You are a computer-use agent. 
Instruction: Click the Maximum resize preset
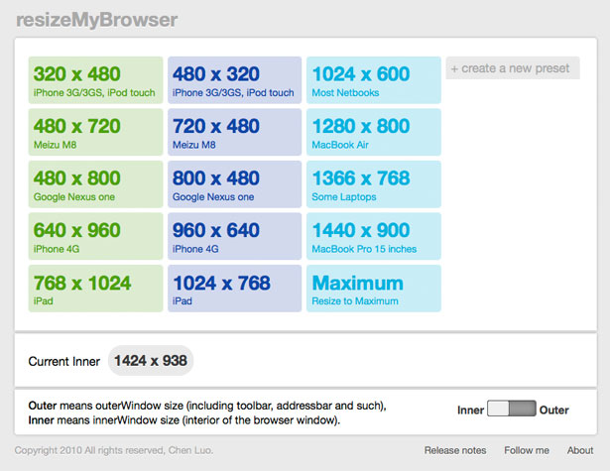(x=374, y=289)
